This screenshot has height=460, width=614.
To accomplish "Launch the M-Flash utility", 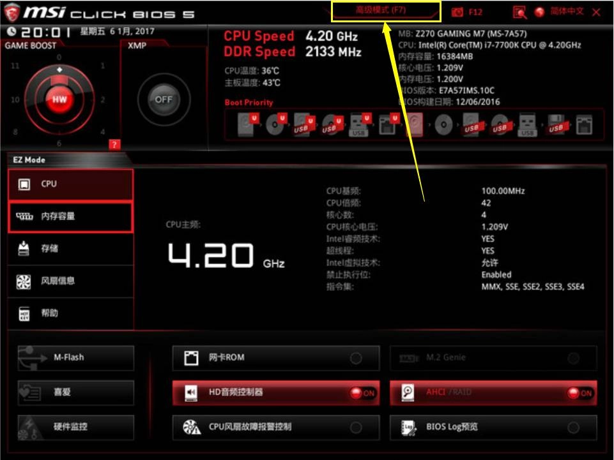I will pos(76,357).
